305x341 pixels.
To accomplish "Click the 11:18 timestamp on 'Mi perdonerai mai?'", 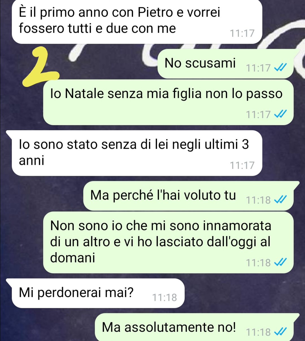I will (164, 298).
